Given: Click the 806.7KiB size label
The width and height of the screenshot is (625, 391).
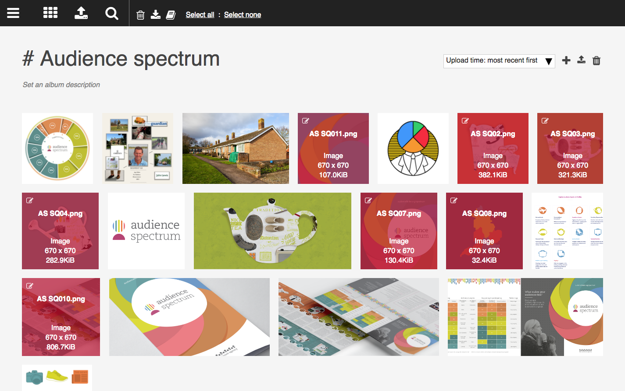Looking at the screenshot, I should pos(61,347).
